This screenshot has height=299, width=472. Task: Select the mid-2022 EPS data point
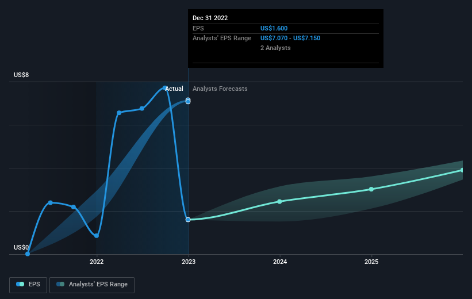click(142, 109)
